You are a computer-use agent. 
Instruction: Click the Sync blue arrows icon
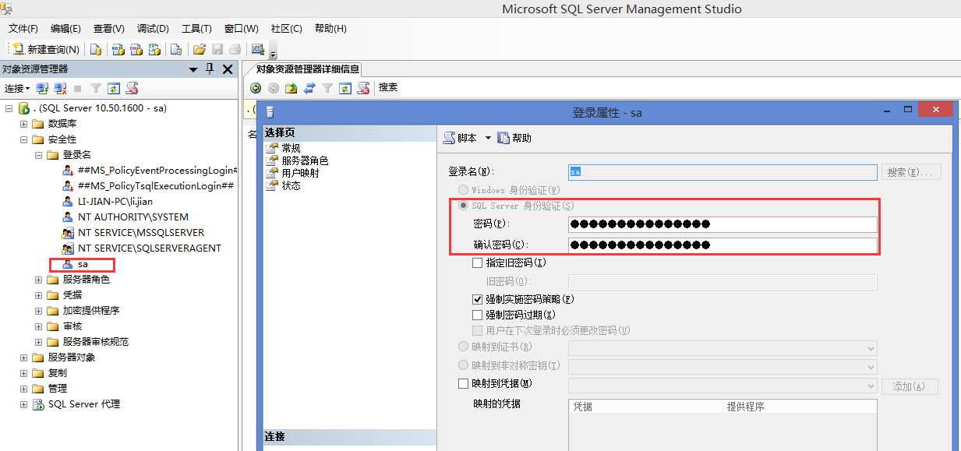point(309,88)
